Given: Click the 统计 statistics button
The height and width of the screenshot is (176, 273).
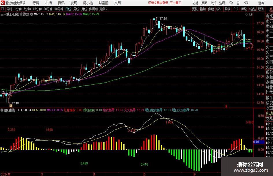Looking at the screenshot, I should (219, 9).
